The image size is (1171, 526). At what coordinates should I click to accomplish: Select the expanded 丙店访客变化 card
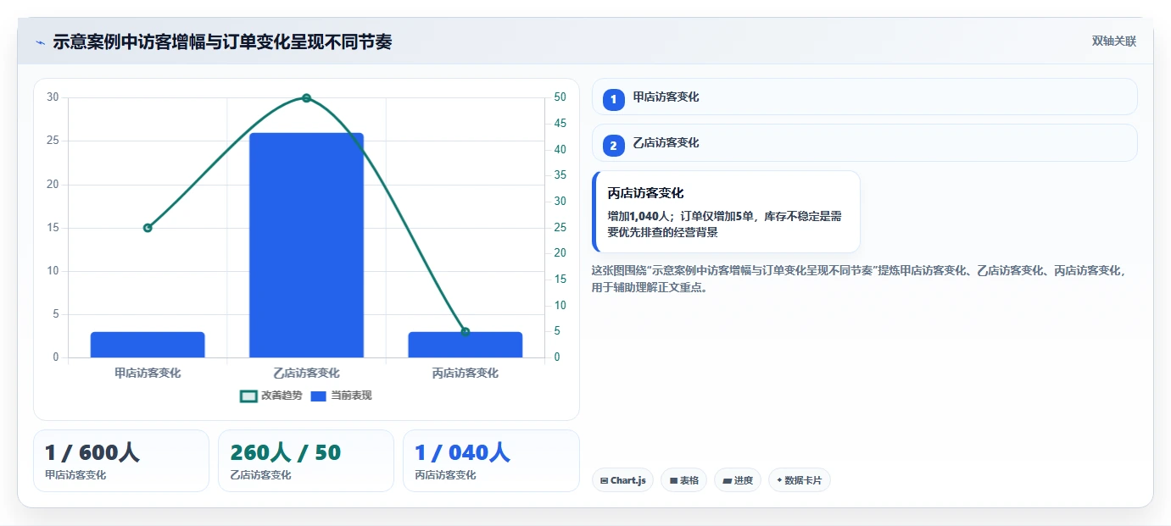click(726, 212)
